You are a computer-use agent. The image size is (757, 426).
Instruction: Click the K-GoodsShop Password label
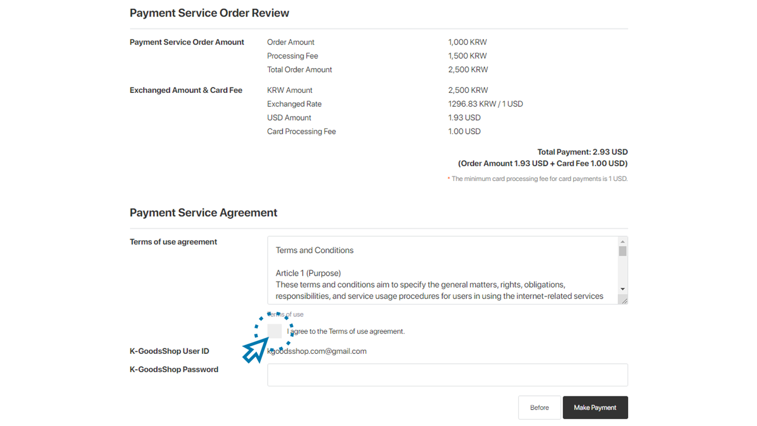[174, 370]
